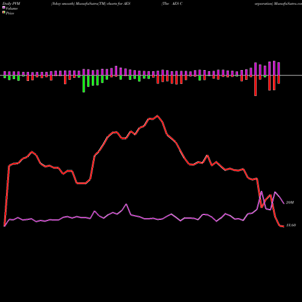The height and width of the screenshot is (302, 302).
Task: Select the Price legend label
Action: (10, 13)
